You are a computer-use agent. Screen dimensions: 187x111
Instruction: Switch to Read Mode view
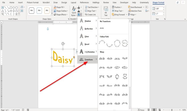[149, 110]
